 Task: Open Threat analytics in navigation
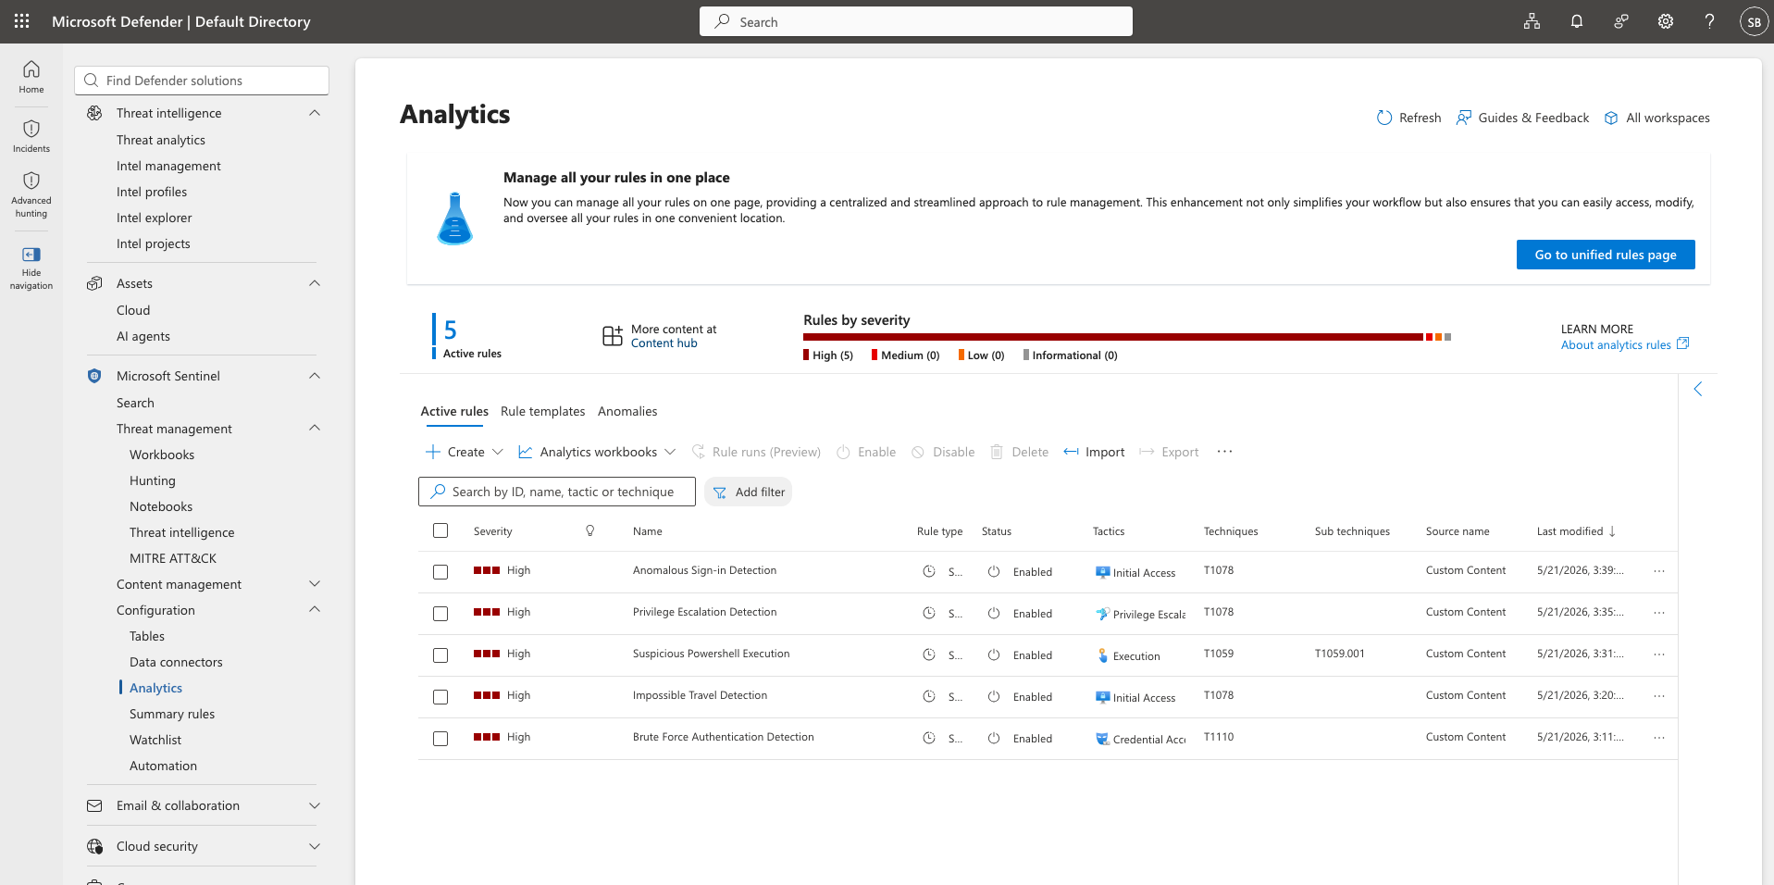161,140
